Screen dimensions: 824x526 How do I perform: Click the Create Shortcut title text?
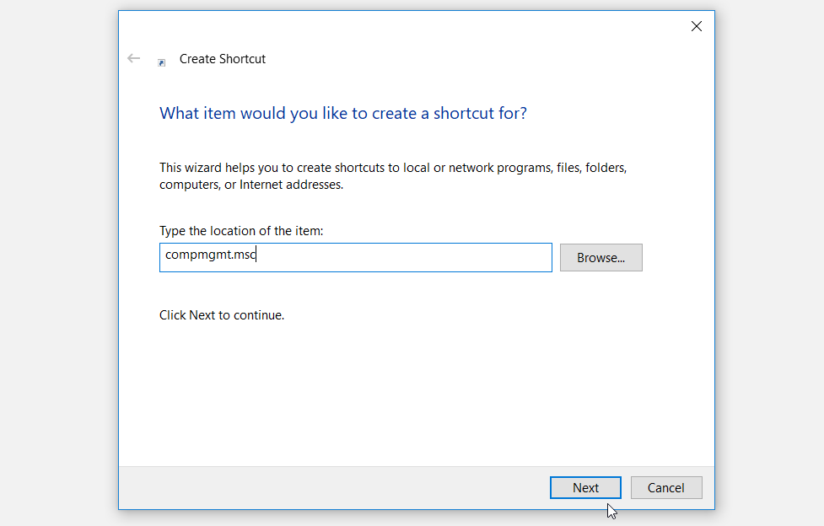[223, 59]
